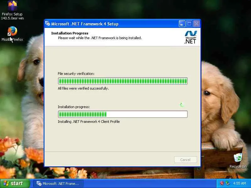Image resolution: width=251 pixels, height=188 pixels.
Task: Click the .NET Framework Setup title bar icon
Action: pos(48,24)
